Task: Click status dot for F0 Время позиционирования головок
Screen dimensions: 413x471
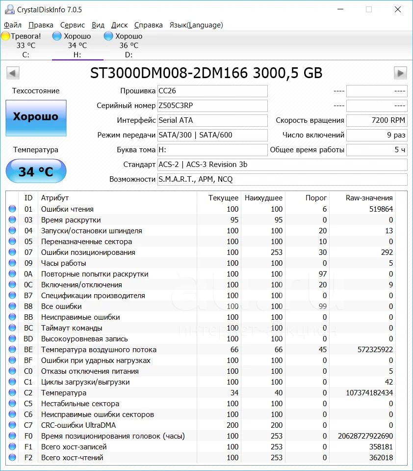Action: (12, 436)
